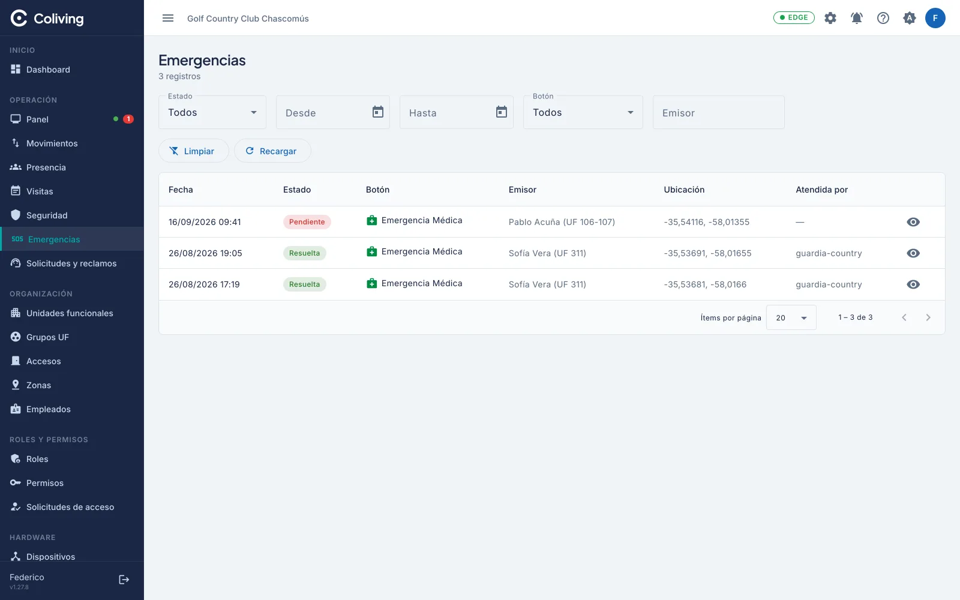Toggle the hamburger menu icon
The image size is (960, 600).
tap(168, 18)
